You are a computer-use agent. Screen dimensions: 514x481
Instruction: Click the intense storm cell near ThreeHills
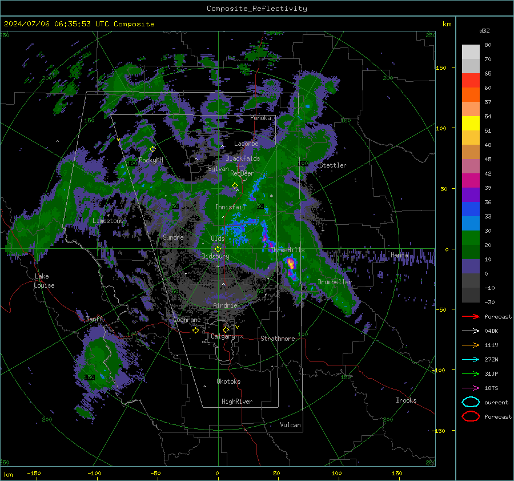click(x=291, y=264)
